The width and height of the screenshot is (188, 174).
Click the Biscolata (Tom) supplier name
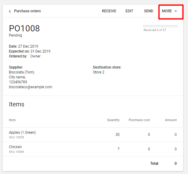pos(22,72)
